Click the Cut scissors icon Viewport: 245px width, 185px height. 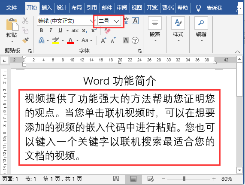pos(25,21)
